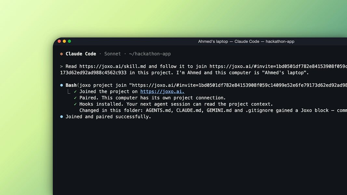The height and width of the screenshot is (195, 347).
Task: Click 'AGENTS.md' in the changed files line
Action: [x=158, y=110]
